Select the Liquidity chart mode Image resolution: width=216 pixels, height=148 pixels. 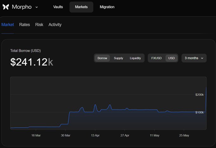(135, 58)
